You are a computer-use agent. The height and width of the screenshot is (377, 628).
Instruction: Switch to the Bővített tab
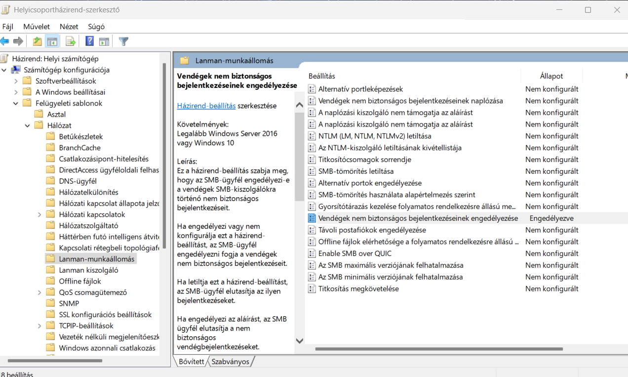tap(192, 361)
